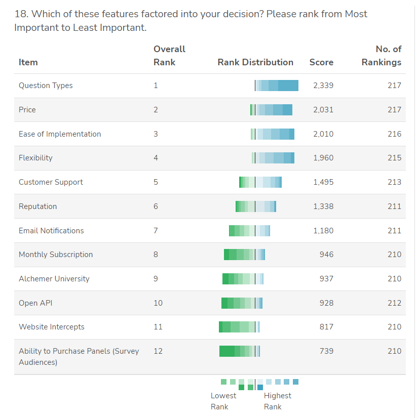Click the Highest Rank legend label
Screen dimensions: 417x418
[277, 401]
